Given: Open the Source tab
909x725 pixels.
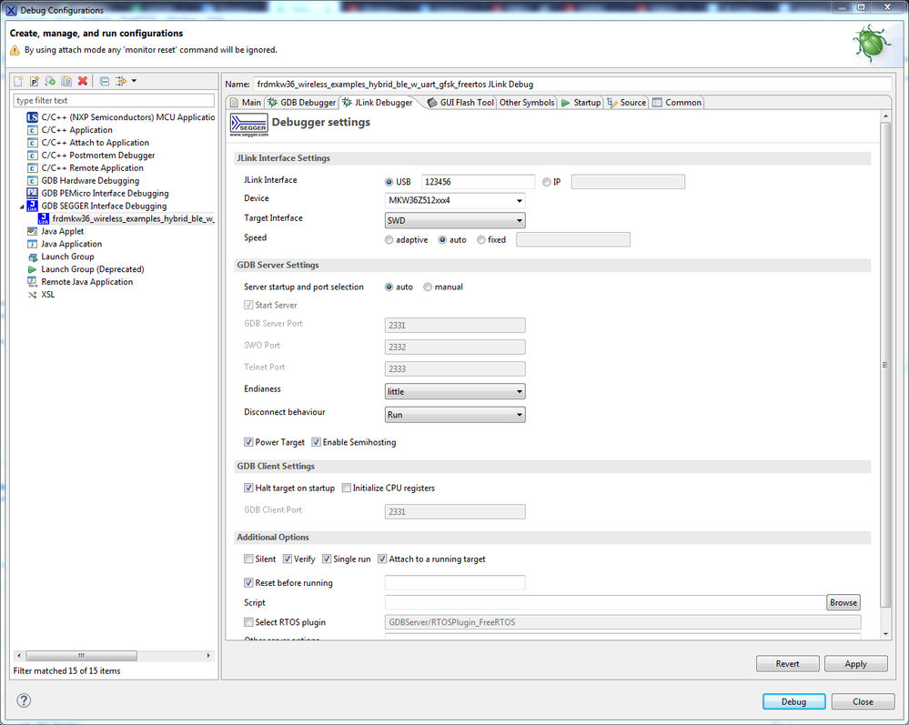Looking at the screenshot, I should pos(626,103).
